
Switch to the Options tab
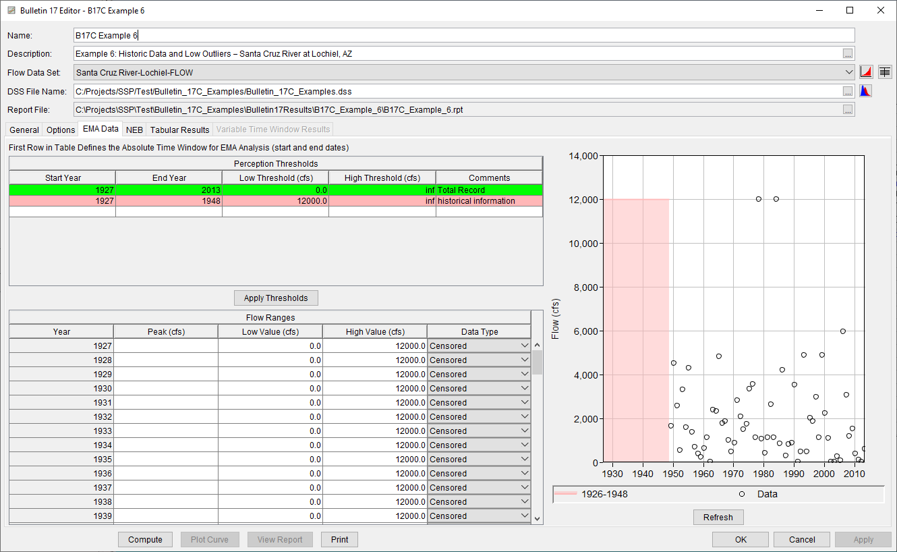point(61,130)
